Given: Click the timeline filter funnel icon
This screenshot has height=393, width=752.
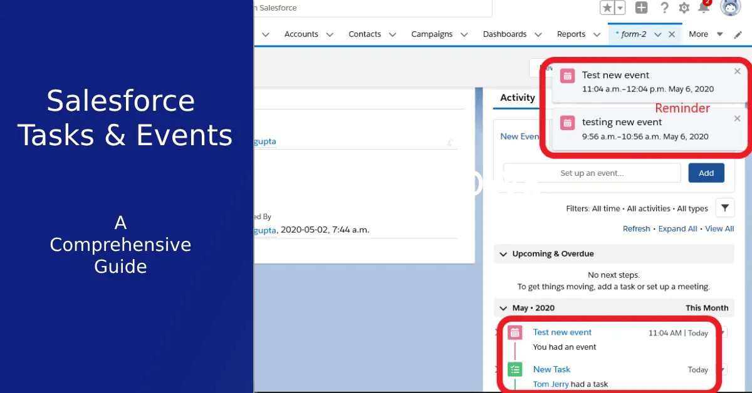Looking at the screenshot, I should point(725,208).
